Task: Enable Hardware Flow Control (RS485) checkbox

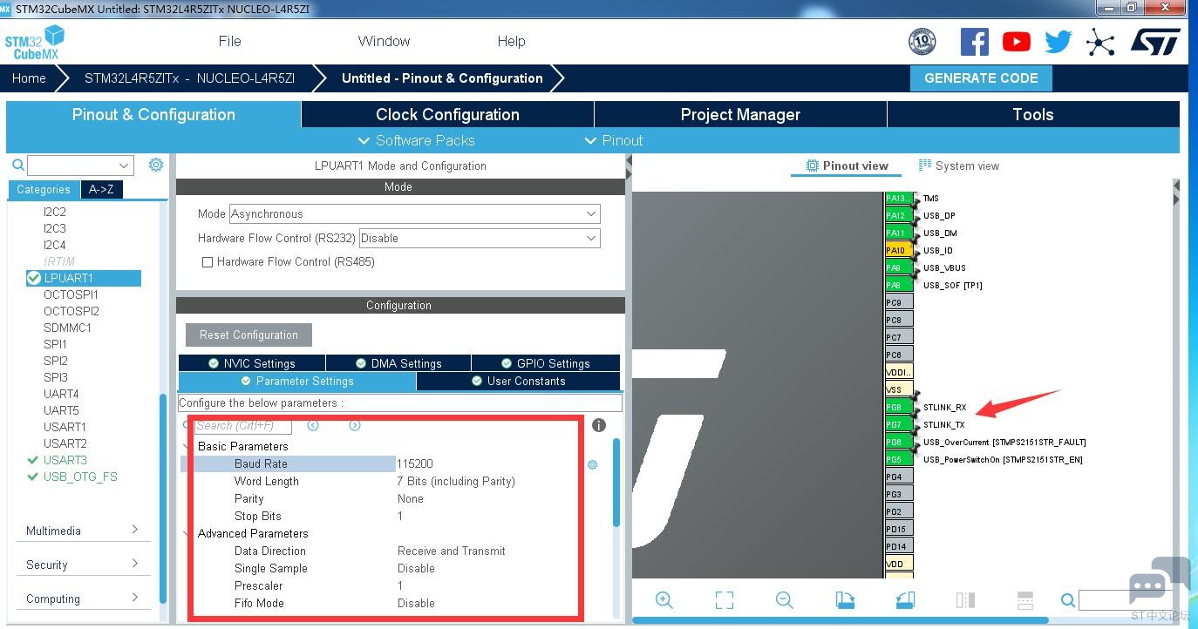Action: coord(208,262)
